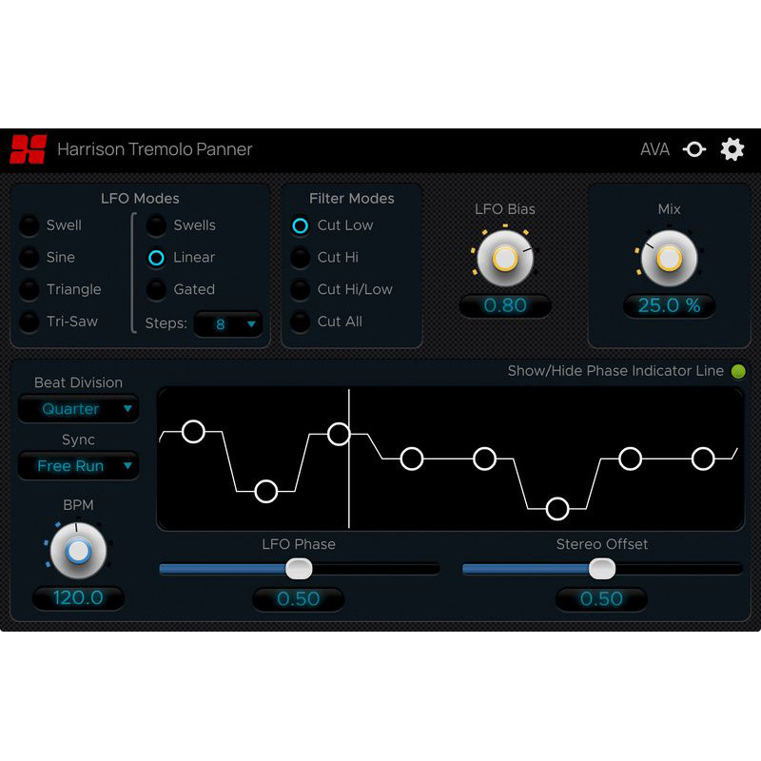Open the Sync Free Run dropdown
The image size is (761, 761).
tap(79, 466)
